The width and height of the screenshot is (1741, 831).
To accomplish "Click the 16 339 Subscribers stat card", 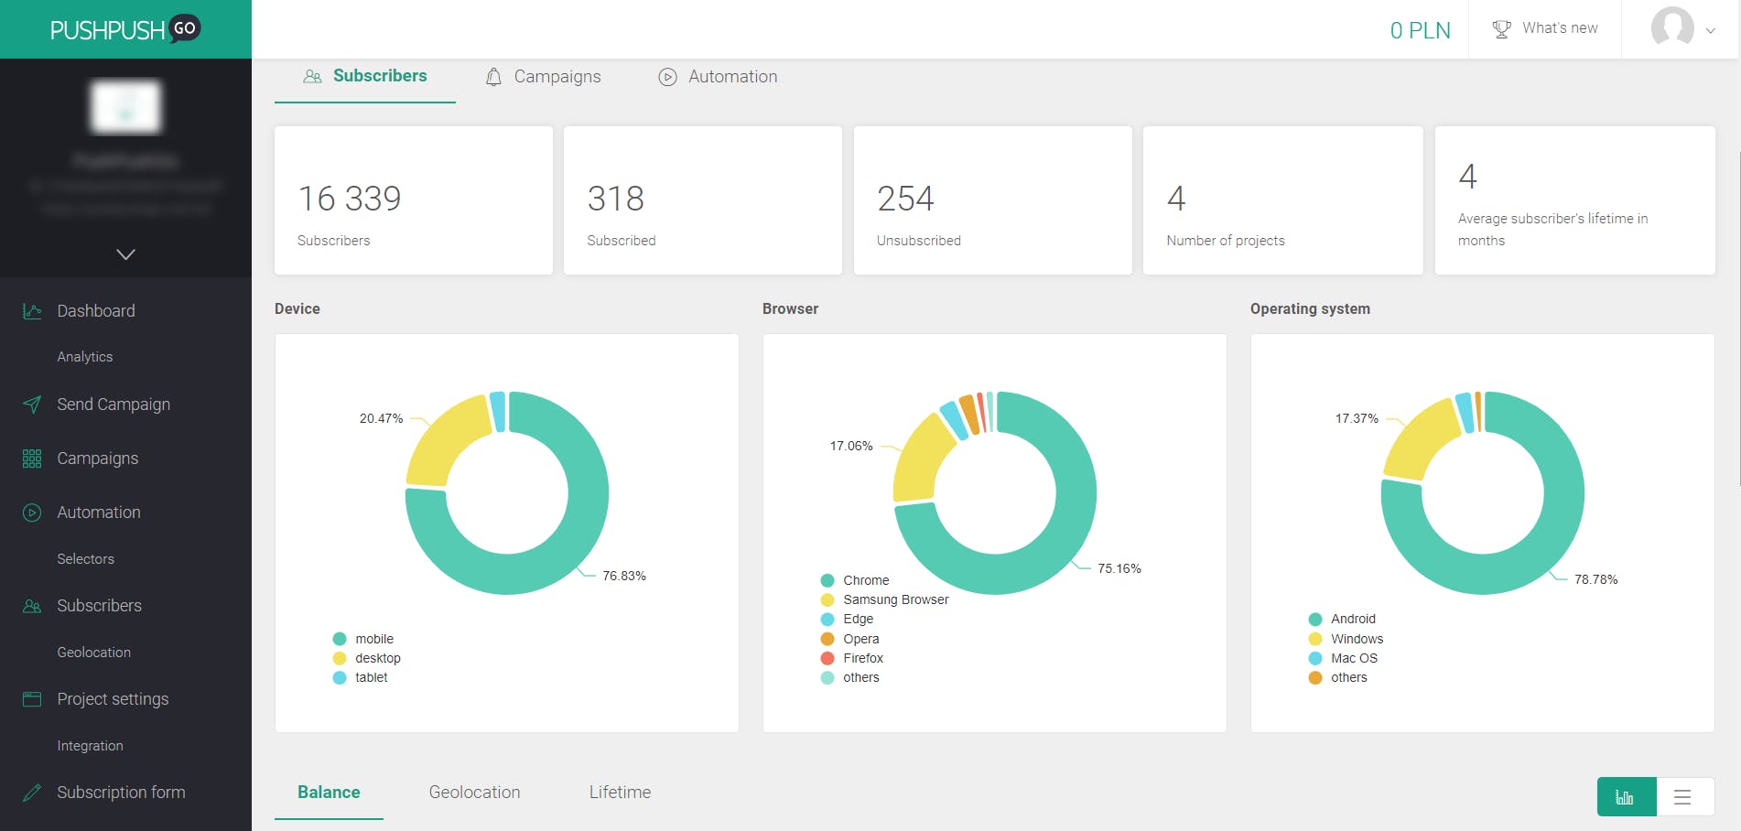I will click(414, 200).
